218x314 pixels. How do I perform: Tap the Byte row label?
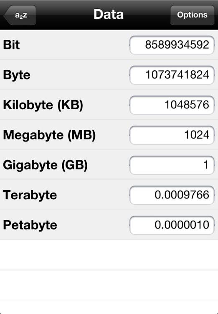tap(17, 75)
